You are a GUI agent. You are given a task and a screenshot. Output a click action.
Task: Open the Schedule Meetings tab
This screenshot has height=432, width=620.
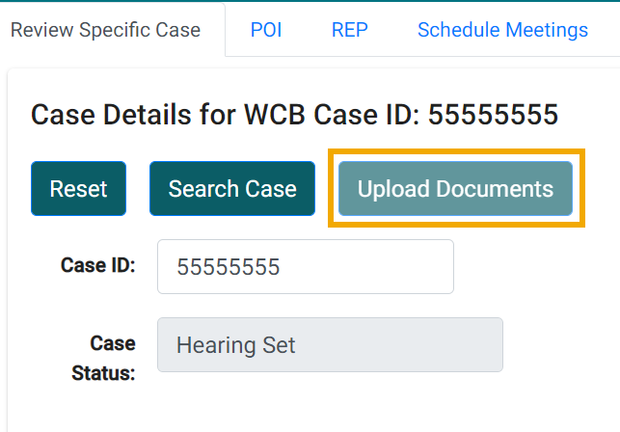[x=502, y=30]
